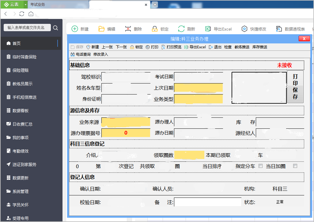314x222 pixels.
Task: Open 首页 in the sidebar
Action: [31, 43]
